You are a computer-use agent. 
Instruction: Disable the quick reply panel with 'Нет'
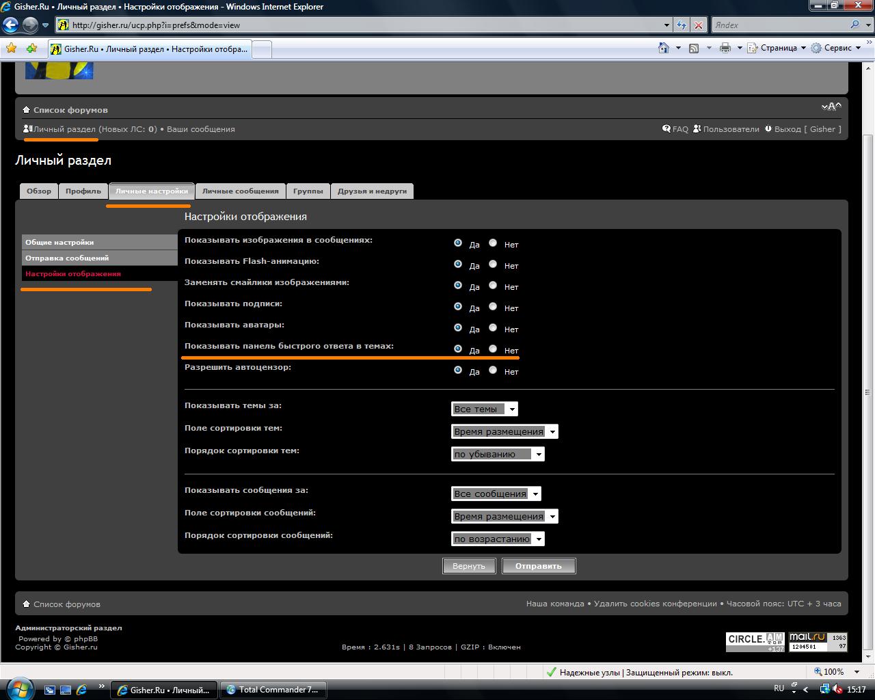493,349
